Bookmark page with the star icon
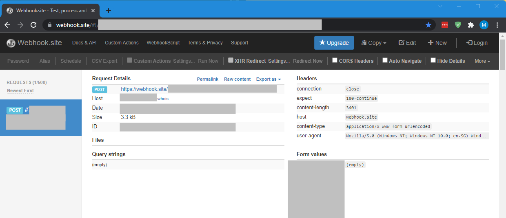The width and height of the screenshot is (506, 218). click(428, 25)
